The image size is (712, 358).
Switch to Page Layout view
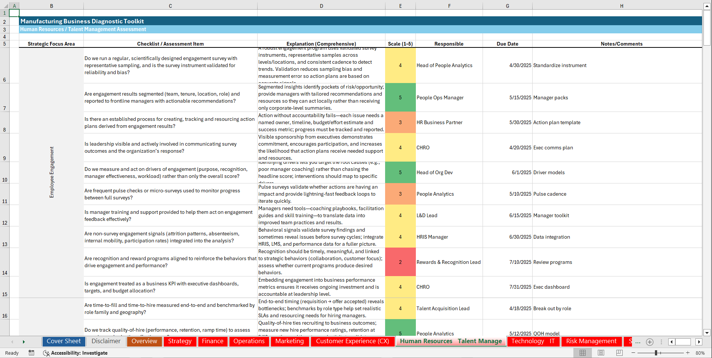coord(601,353)
